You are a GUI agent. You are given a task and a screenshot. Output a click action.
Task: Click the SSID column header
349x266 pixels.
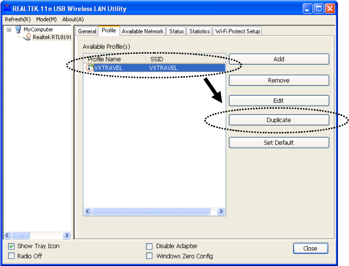tap(186, 59)
